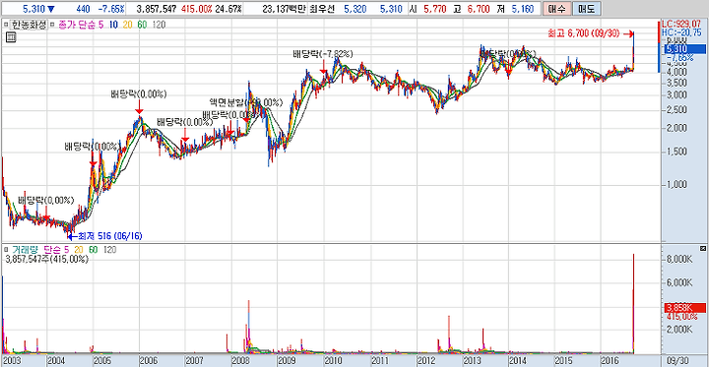
Task: Click the 2016 year label on time axis
Action: tap(610, 360)
